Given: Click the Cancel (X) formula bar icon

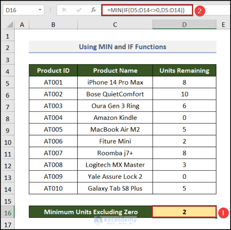Looking at the screenshot, I should (x=64, y=10).
